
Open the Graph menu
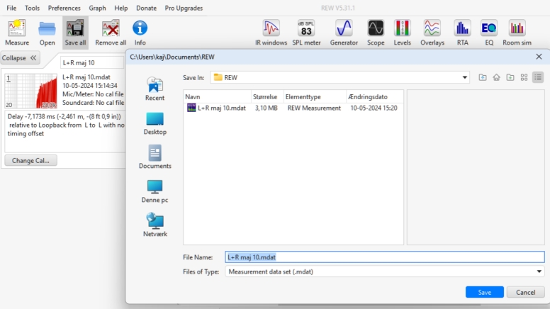click(x=97, y=8)
